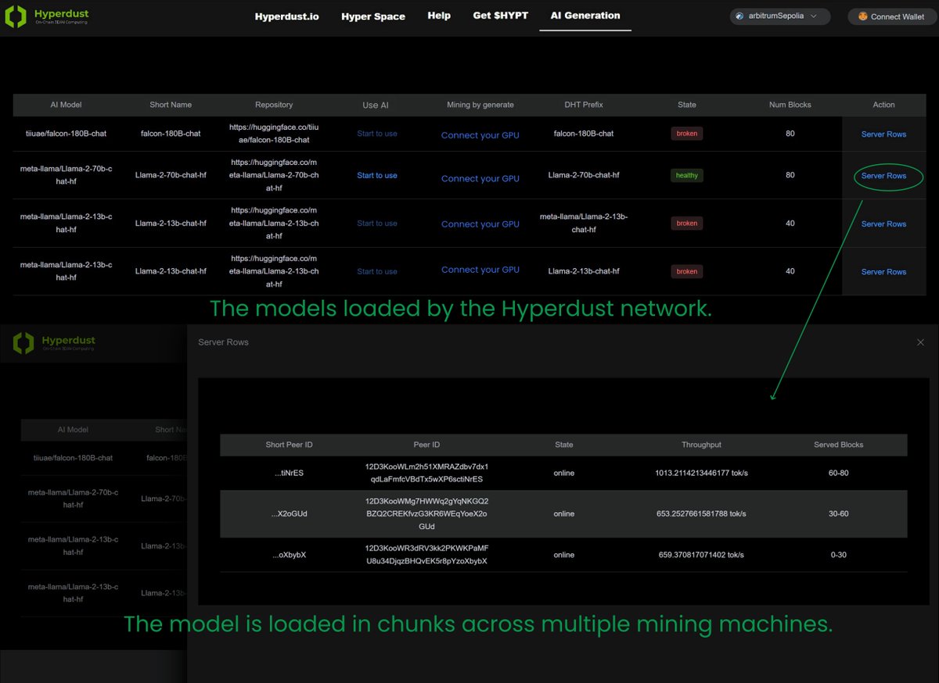Click the Server Rows dialog title
The image size is (939, 683).
(x=223, y=342)
